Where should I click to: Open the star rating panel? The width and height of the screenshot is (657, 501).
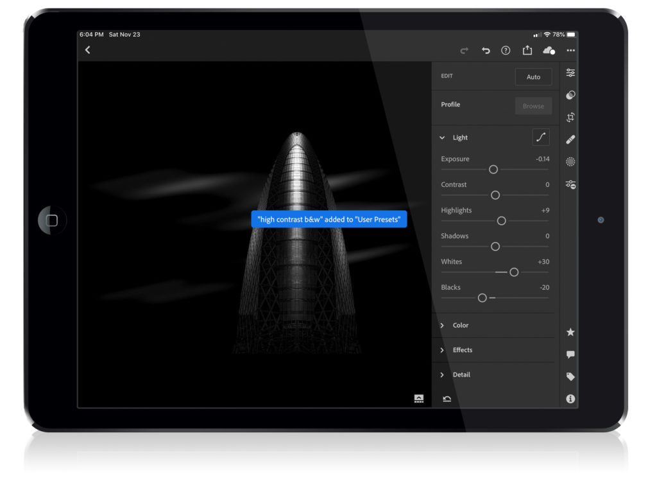(570, 332)
